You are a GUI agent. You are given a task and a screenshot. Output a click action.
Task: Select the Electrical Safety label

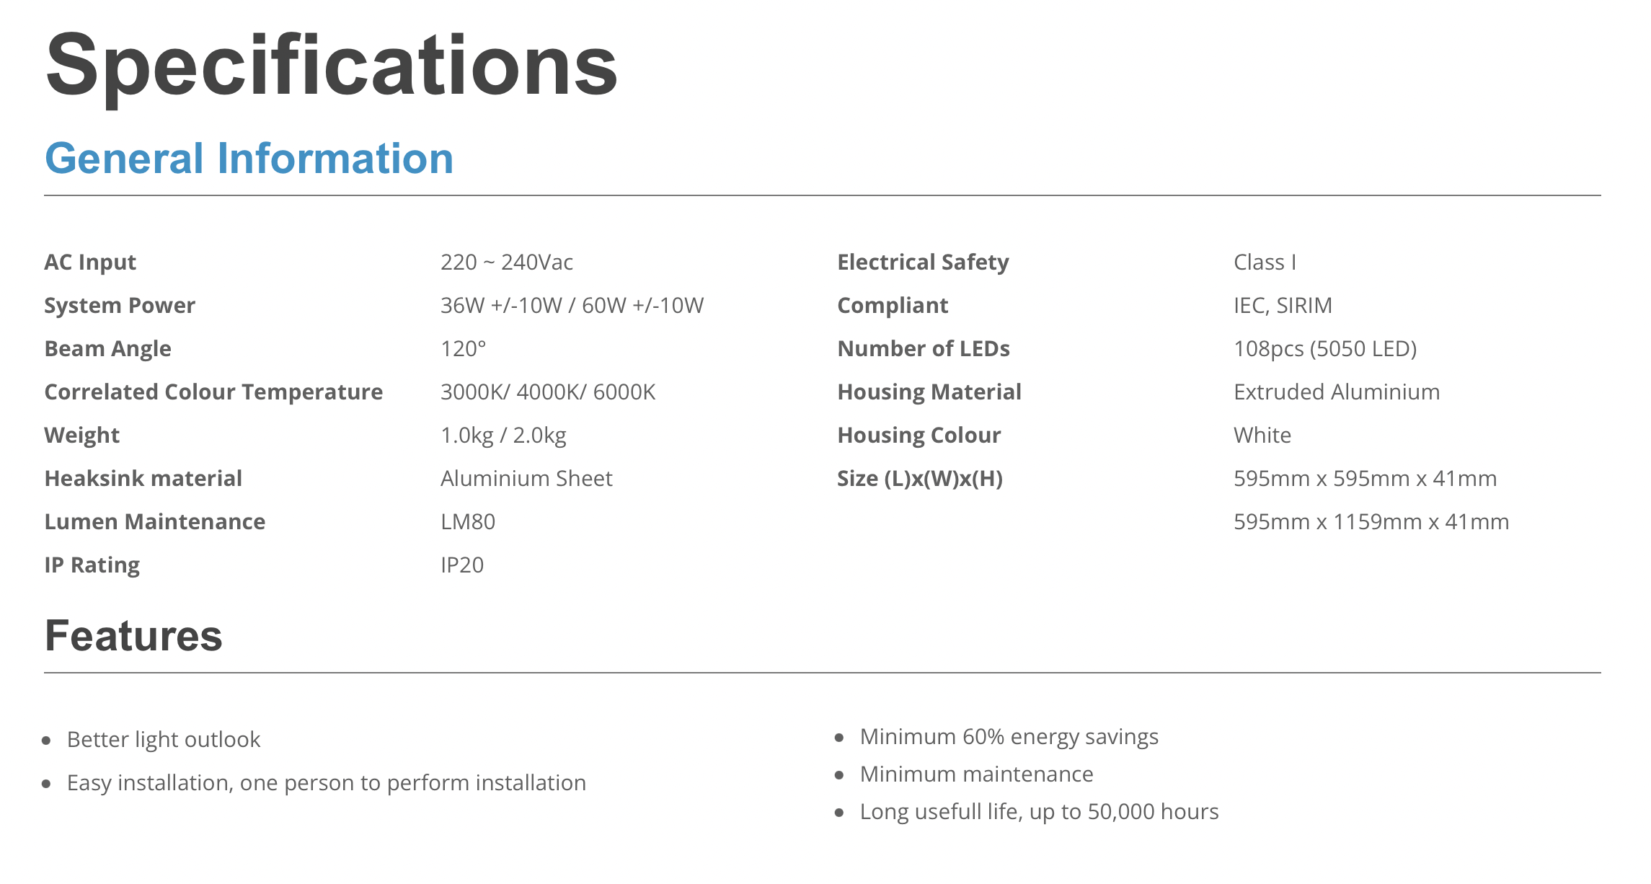point(923,262)
